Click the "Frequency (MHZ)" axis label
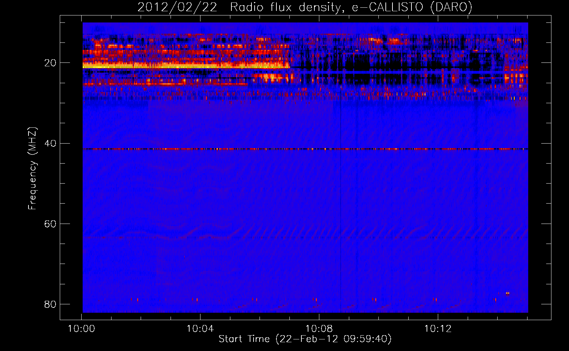The width and height of the screenshot is (569, 351). point(32,168)
